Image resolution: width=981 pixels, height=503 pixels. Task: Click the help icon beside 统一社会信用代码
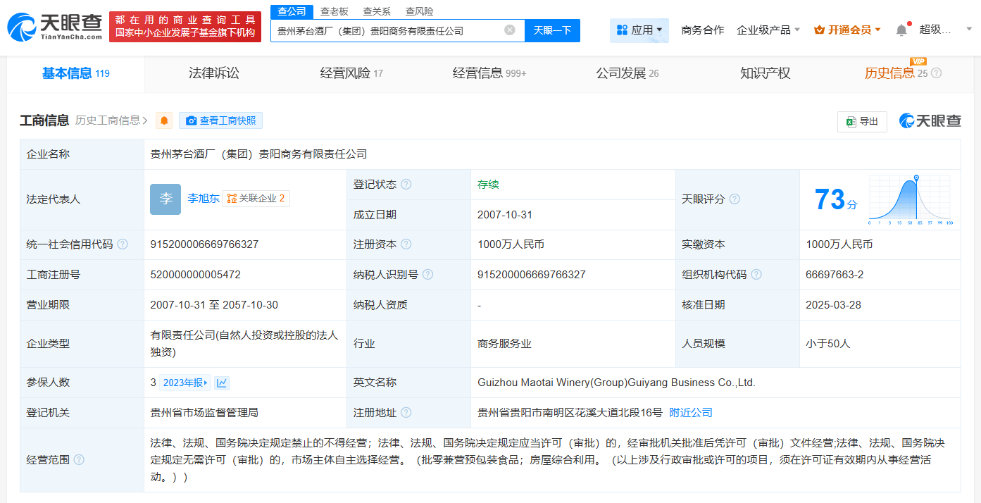click(x=123, y=244)
